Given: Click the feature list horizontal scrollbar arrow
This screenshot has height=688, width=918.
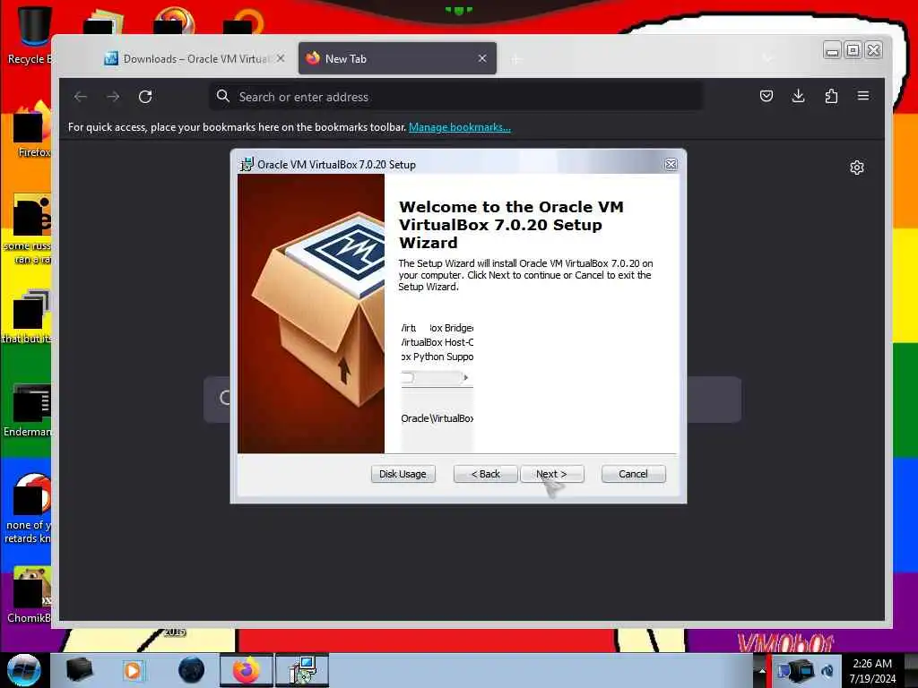Looking at the screenshot, I should click(466, 378).
